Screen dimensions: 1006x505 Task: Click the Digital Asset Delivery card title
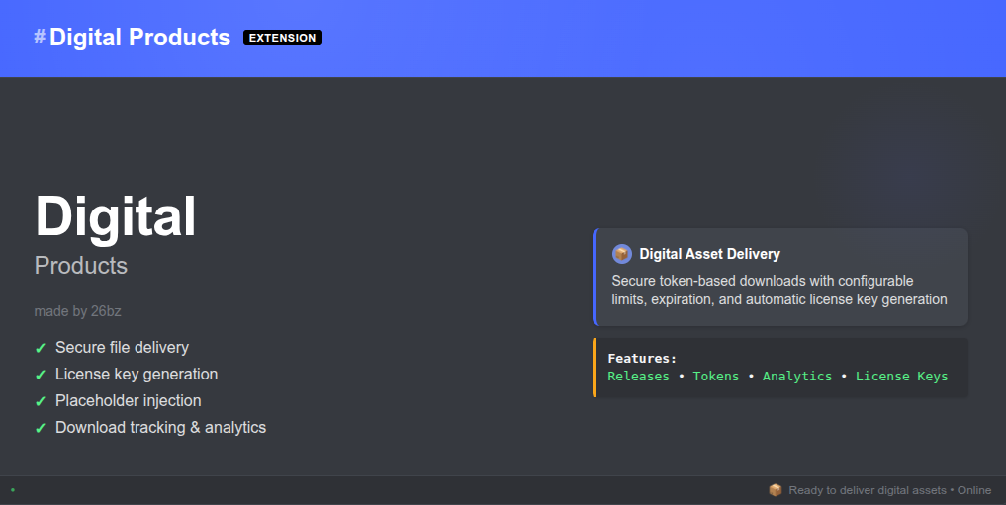709,254
